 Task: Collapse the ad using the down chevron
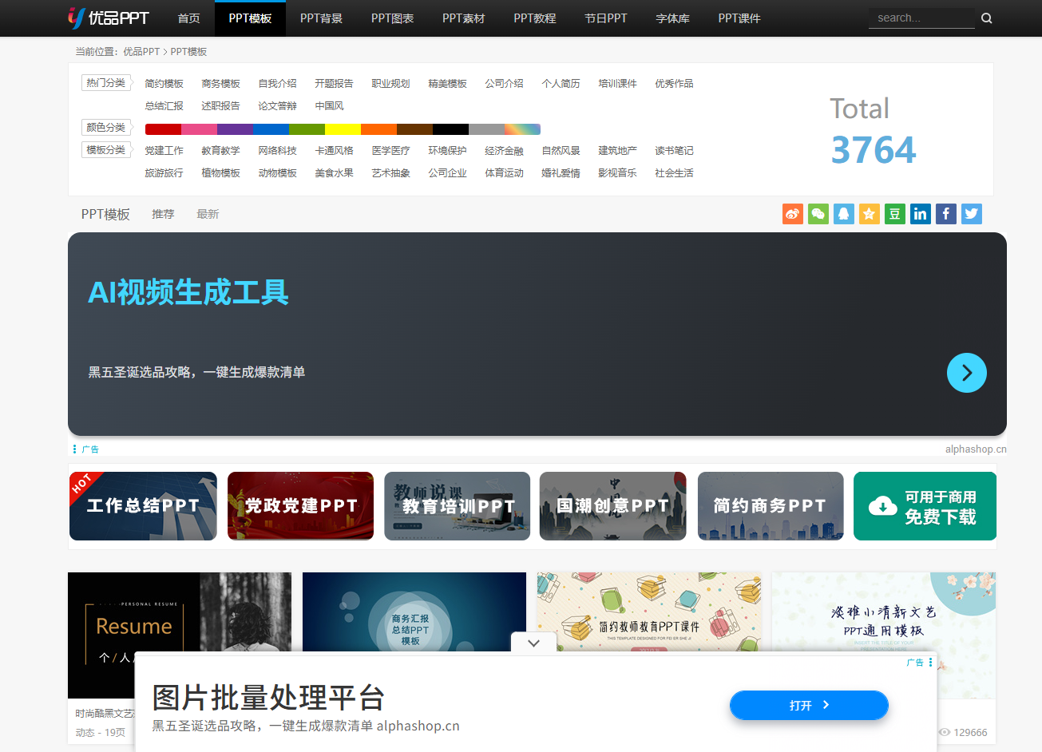point(533,643)
